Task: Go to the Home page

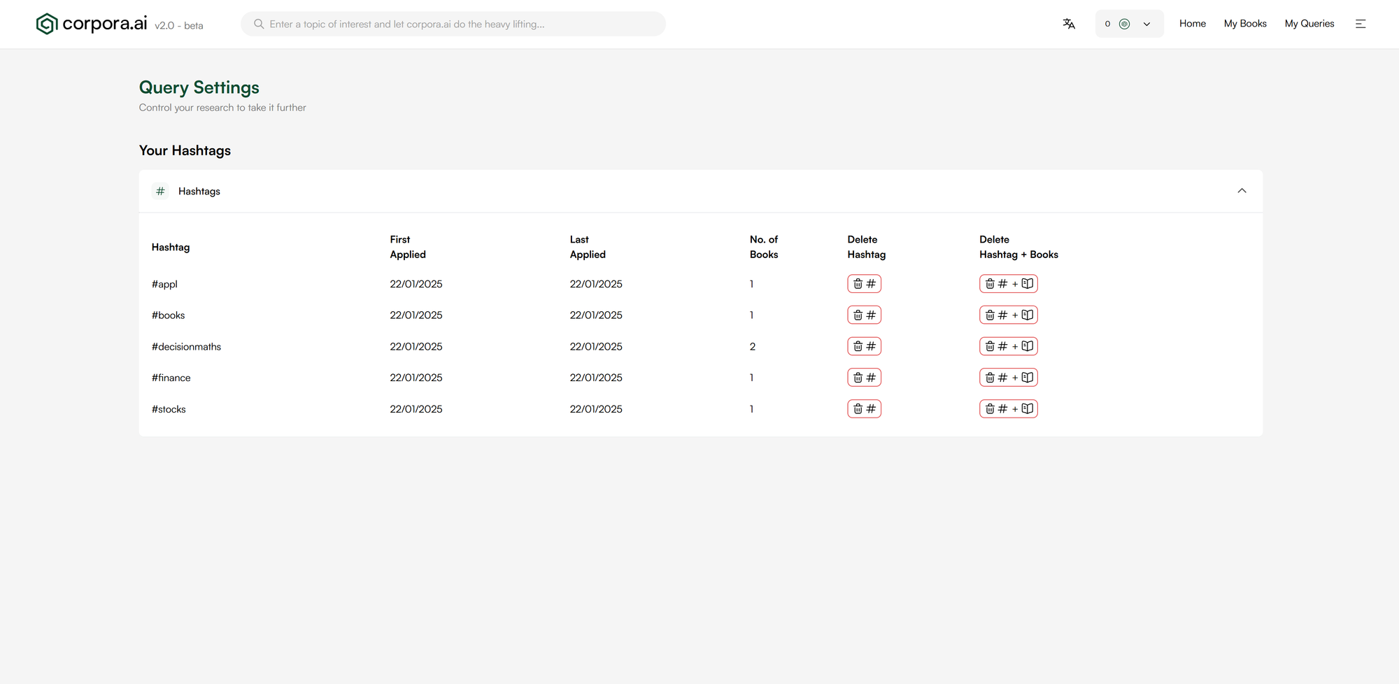Action: 1192,24
